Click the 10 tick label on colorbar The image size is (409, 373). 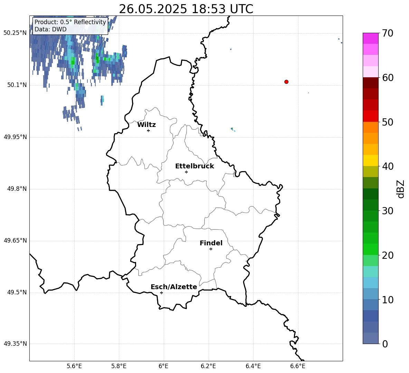coord(388,300)
